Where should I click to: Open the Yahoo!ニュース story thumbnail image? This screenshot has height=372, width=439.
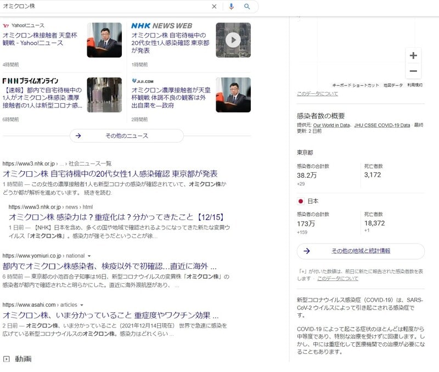[104, 40]
